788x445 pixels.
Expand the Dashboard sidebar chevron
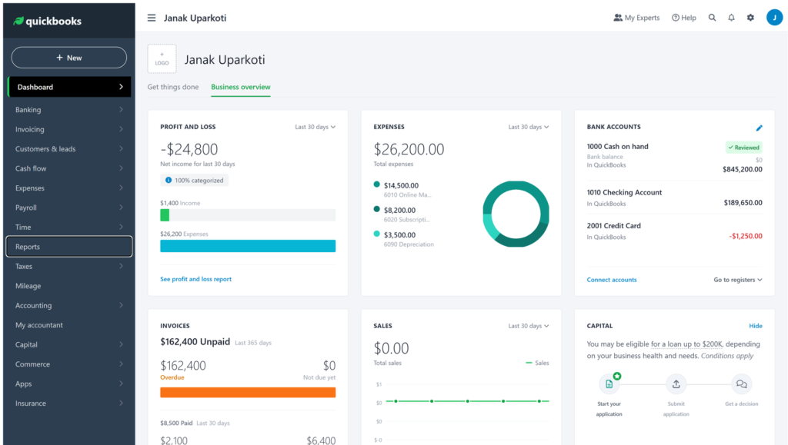121,87
